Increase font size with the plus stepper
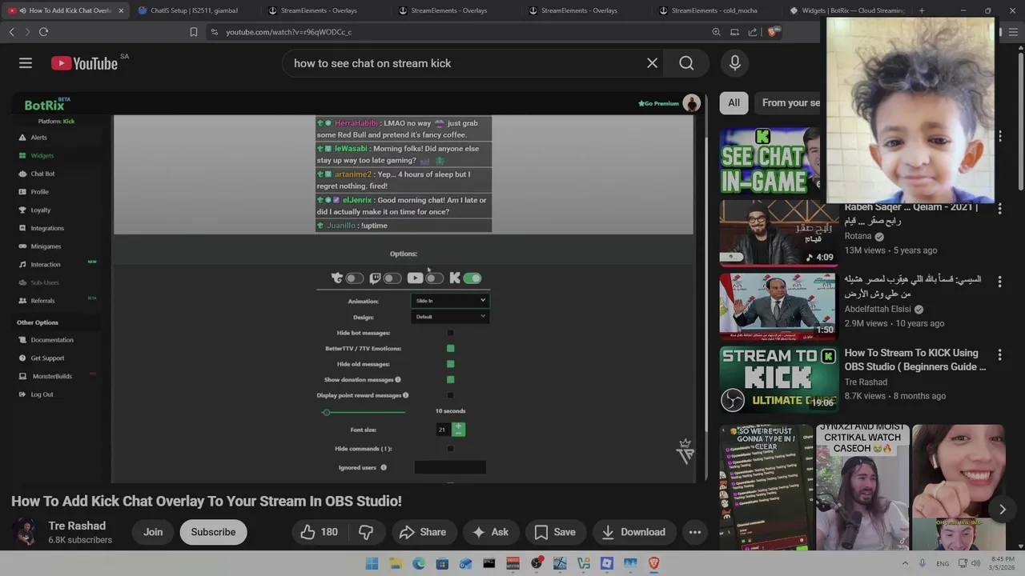 click(458, 427)
